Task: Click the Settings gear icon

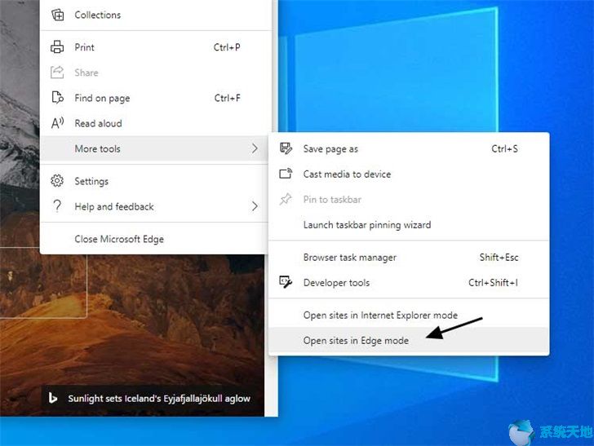Action: [57, 181]
